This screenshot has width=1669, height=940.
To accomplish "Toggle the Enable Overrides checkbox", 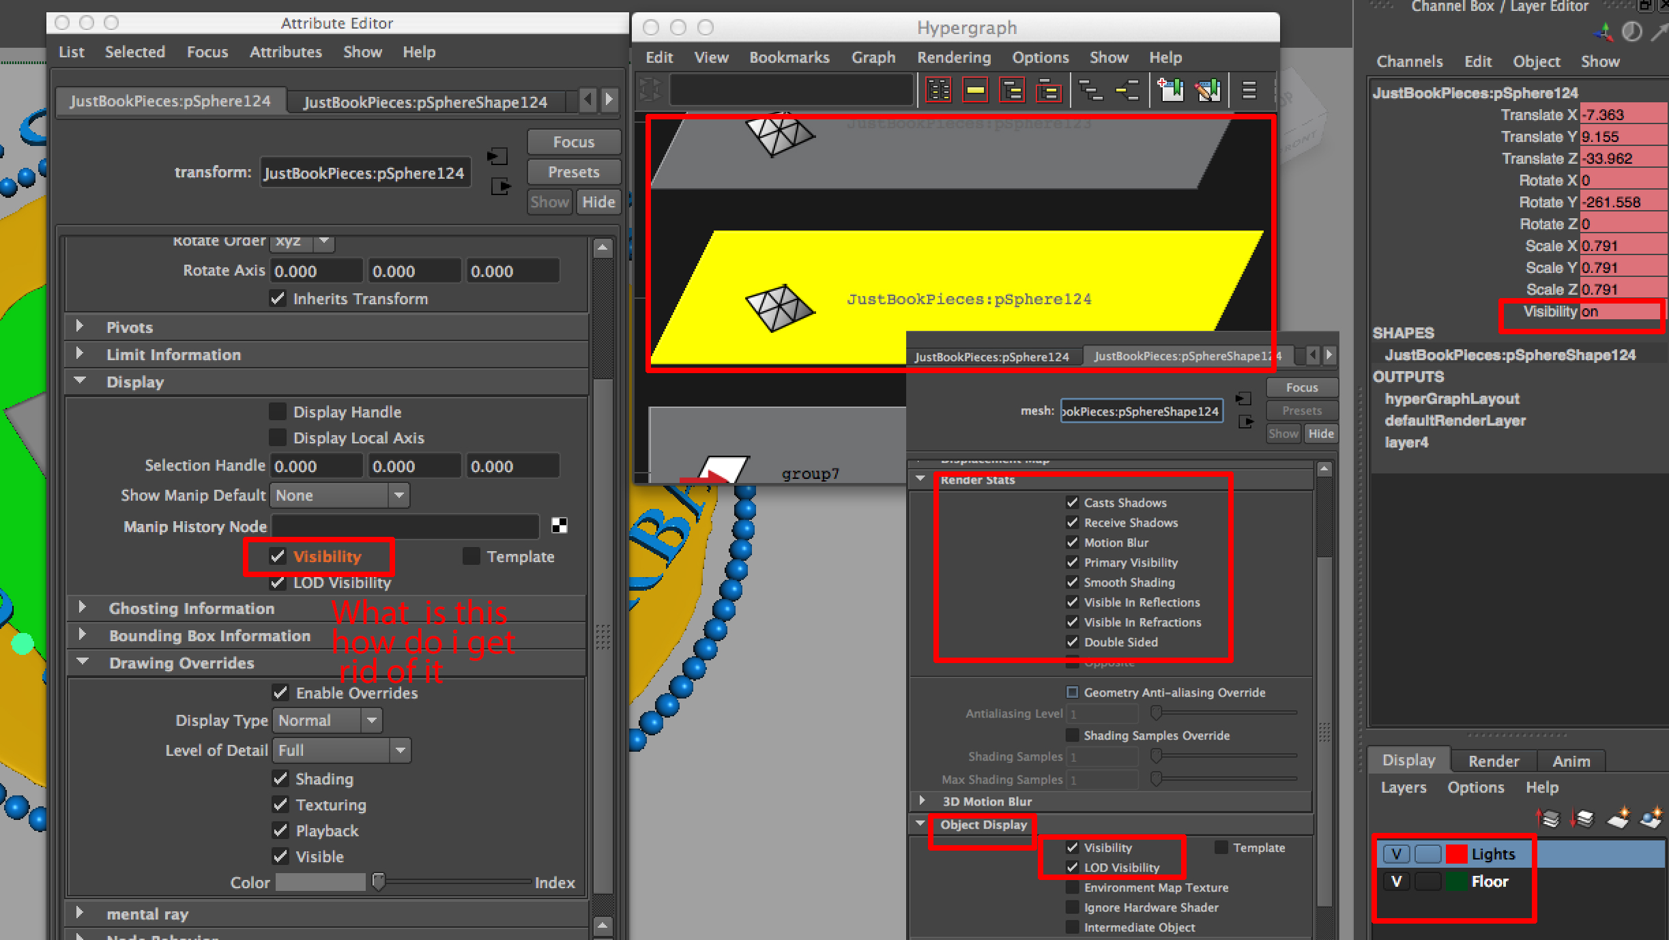I will tap(280, 692).
